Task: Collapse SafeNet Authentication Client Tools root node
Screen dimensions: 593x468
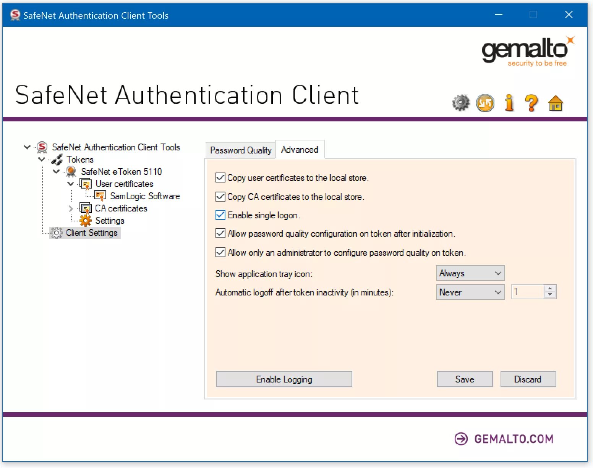Action: (x=27, y=147)
